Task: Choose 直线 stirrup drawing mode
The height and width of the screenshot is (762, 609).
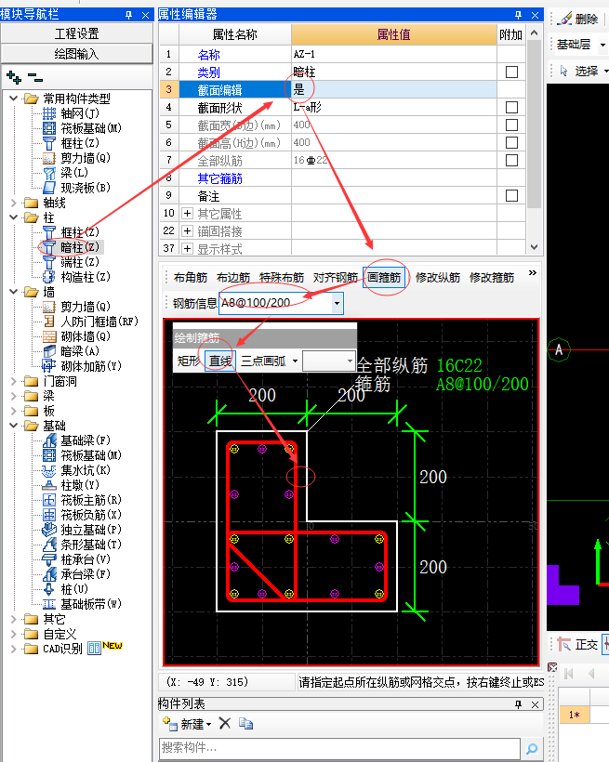Action: (220, 361)
